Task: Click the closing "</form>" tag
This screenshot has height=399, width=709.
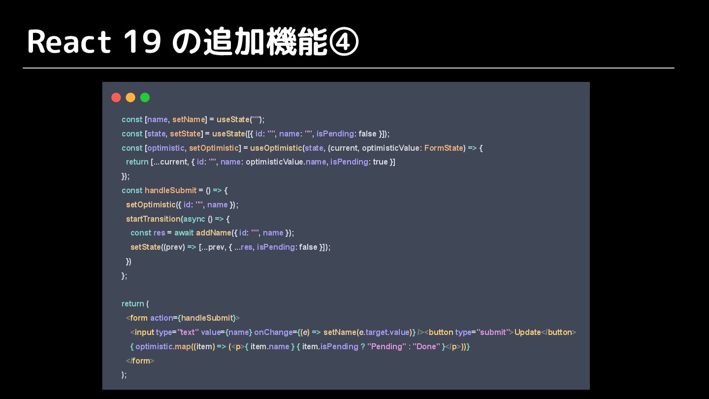Action: pyautogui.click(x=140, y=361)
